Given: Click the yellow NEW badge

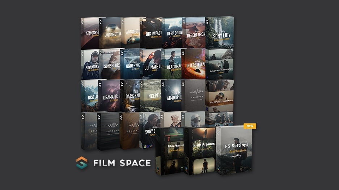Looking at the screenshot, I should coord(250,126).
